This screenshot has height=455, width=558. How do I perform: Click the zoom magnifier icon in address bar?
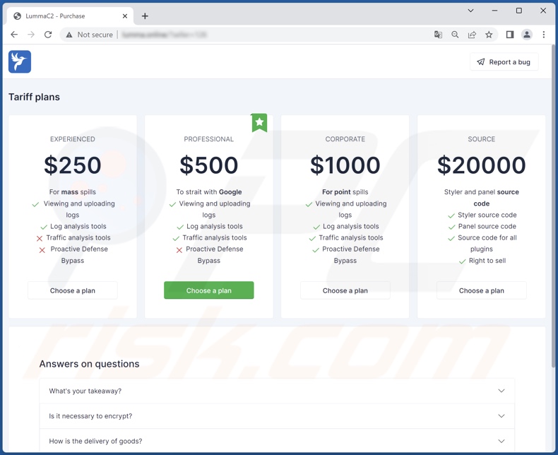click(x=455, y=35)
